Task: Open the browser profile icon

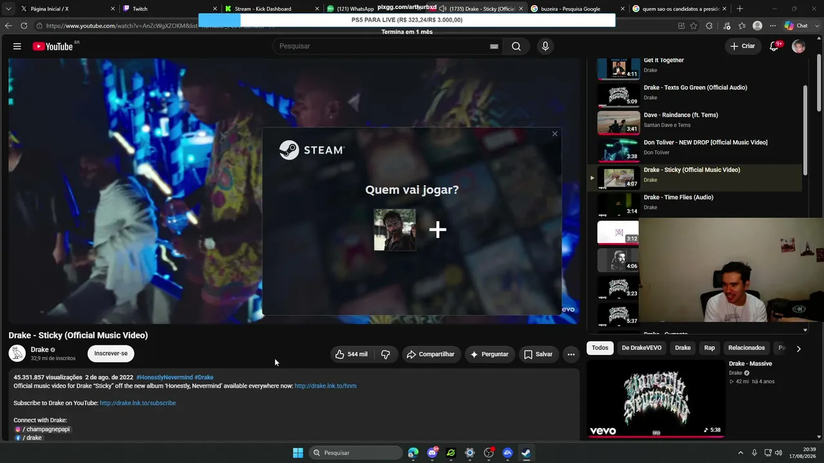Action: click(758, 26)
